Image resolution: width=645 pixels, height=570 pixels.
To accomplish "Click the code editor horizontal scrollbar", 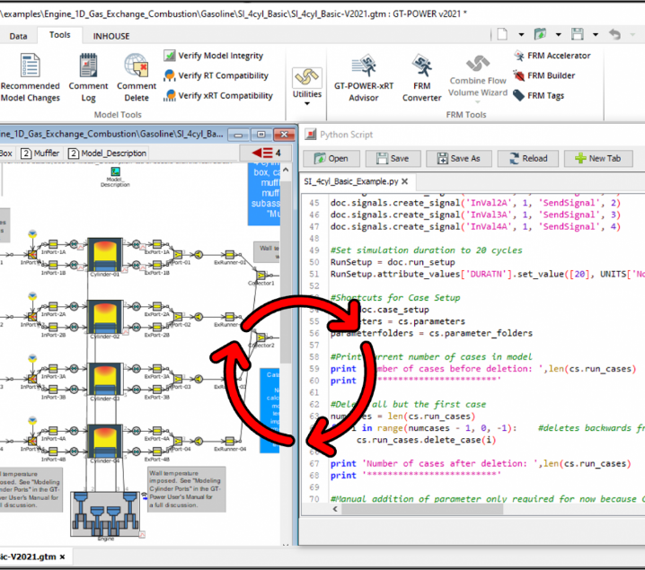I will [x=422, y=509].
